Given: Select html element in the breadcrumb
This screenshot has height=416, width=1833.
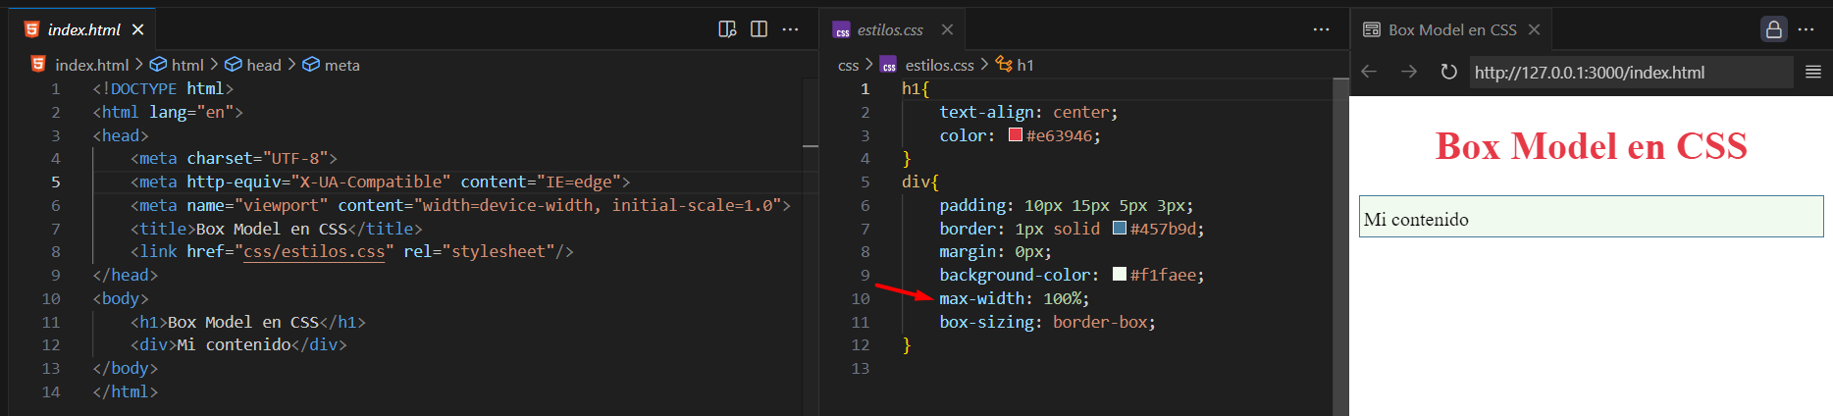Looking at the screenshot, I should click(x=187, y=65).
